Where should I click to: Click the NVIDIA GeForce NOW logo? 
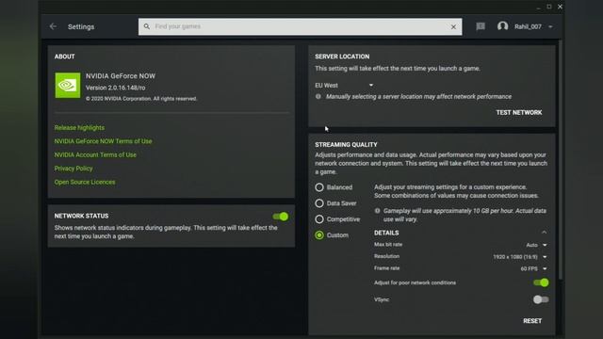68,86
